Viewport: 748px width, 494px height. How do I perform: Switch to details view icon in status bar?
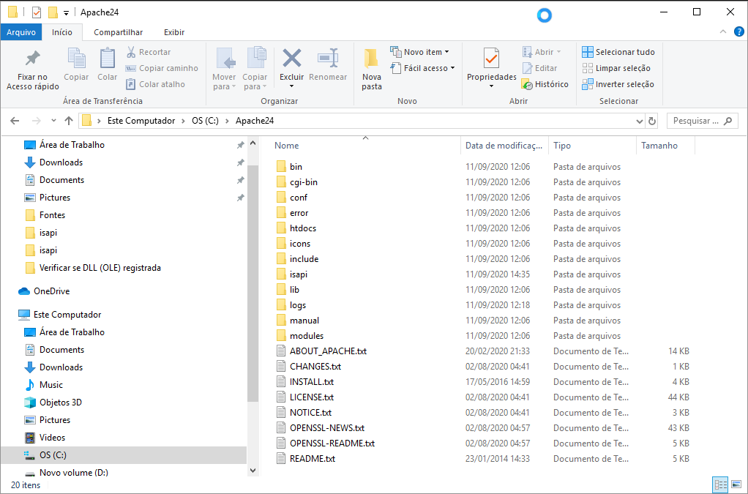pos(721,485)
